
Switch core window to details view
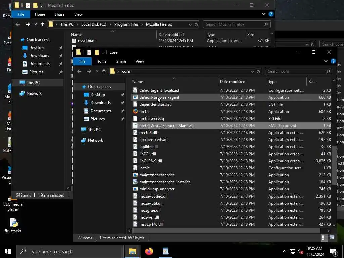pyautogui.click(x=324, y=238)
